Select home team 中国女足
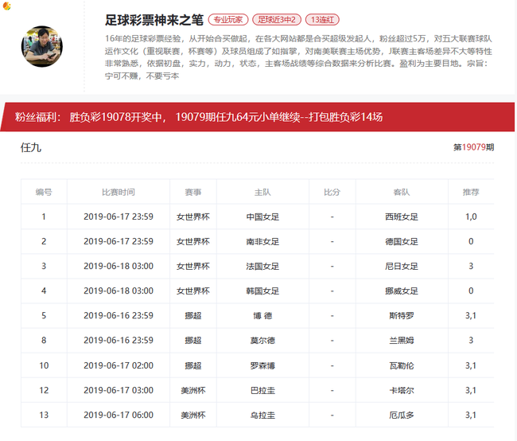The image size is (517, 441). (262, 217)
